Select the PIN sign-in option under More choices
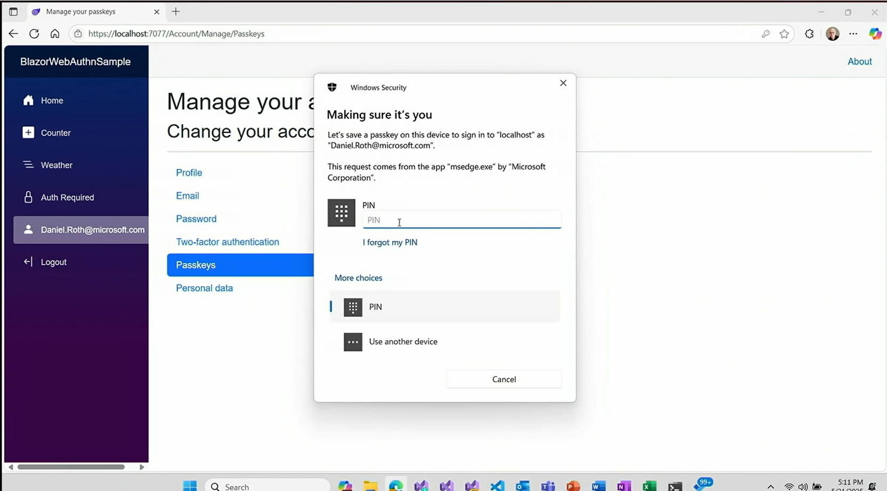 coord(445,307)
